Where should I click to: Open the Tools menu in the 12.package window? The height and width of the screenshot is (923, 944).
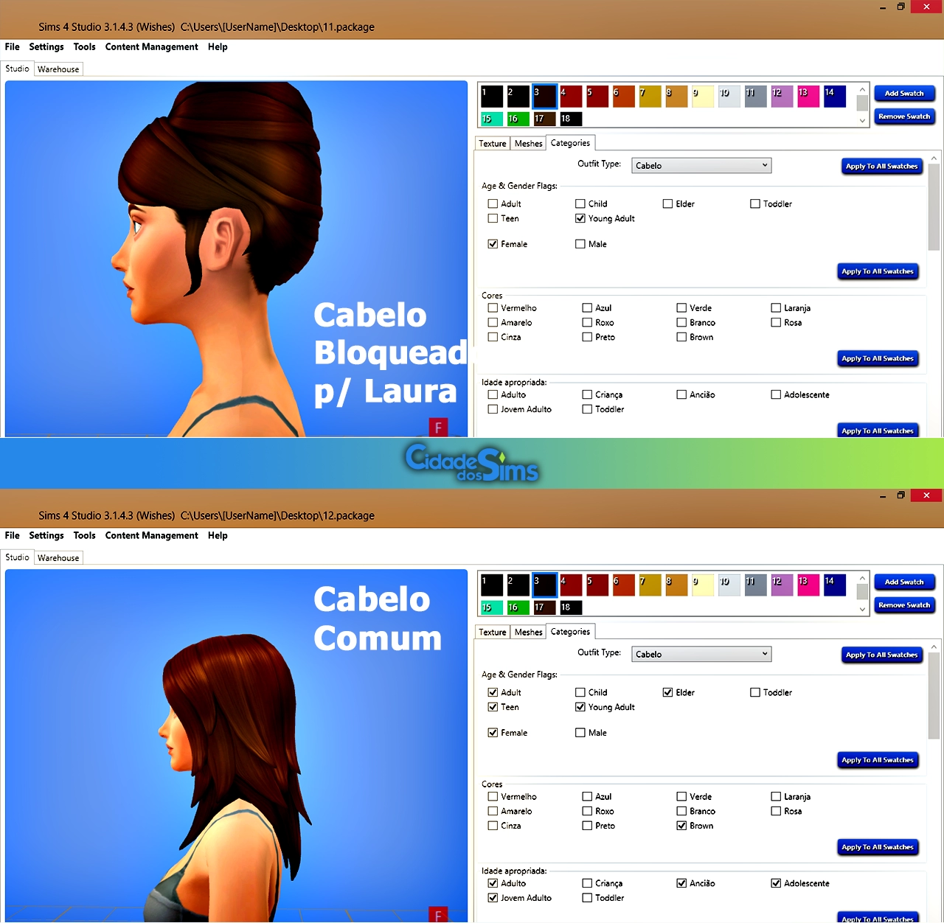tap(84, 536)
